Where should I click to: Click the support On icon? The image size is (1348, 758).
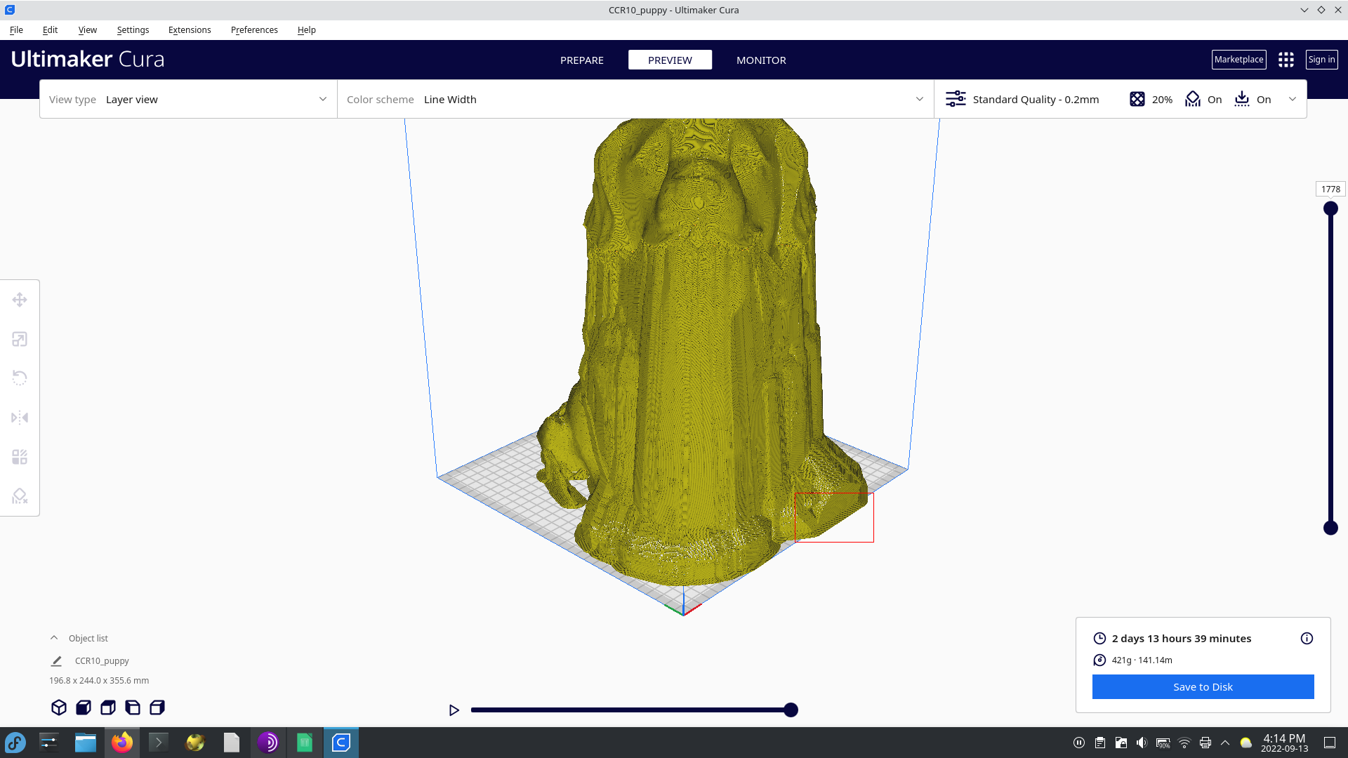(x=1193, y=99)
